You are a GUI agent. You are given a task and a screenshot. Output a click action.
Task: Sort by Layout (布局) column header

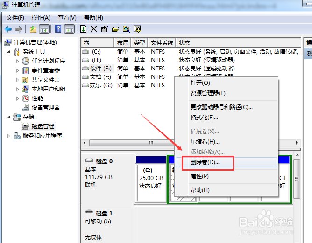pyautogui.click(x=122, y=42)
